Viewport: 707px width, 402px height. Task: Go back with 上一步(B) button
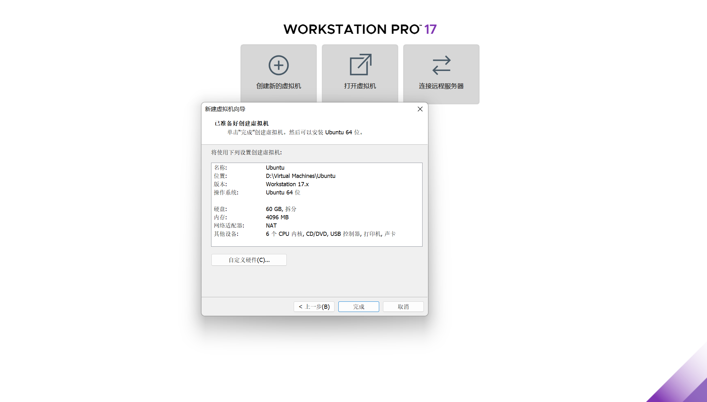pos(314,307)
